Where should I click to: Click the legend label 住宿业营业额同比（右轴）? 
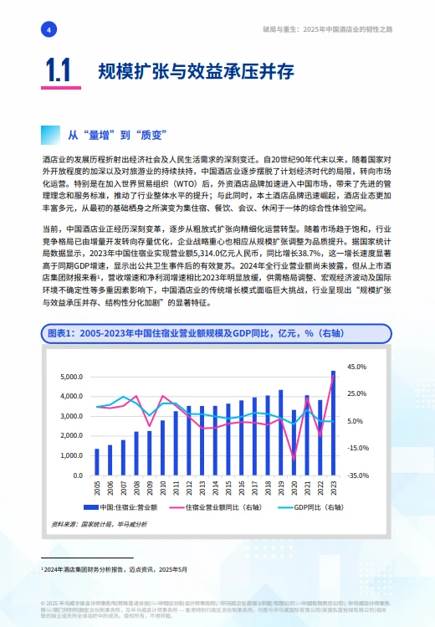tap(224, 507)
